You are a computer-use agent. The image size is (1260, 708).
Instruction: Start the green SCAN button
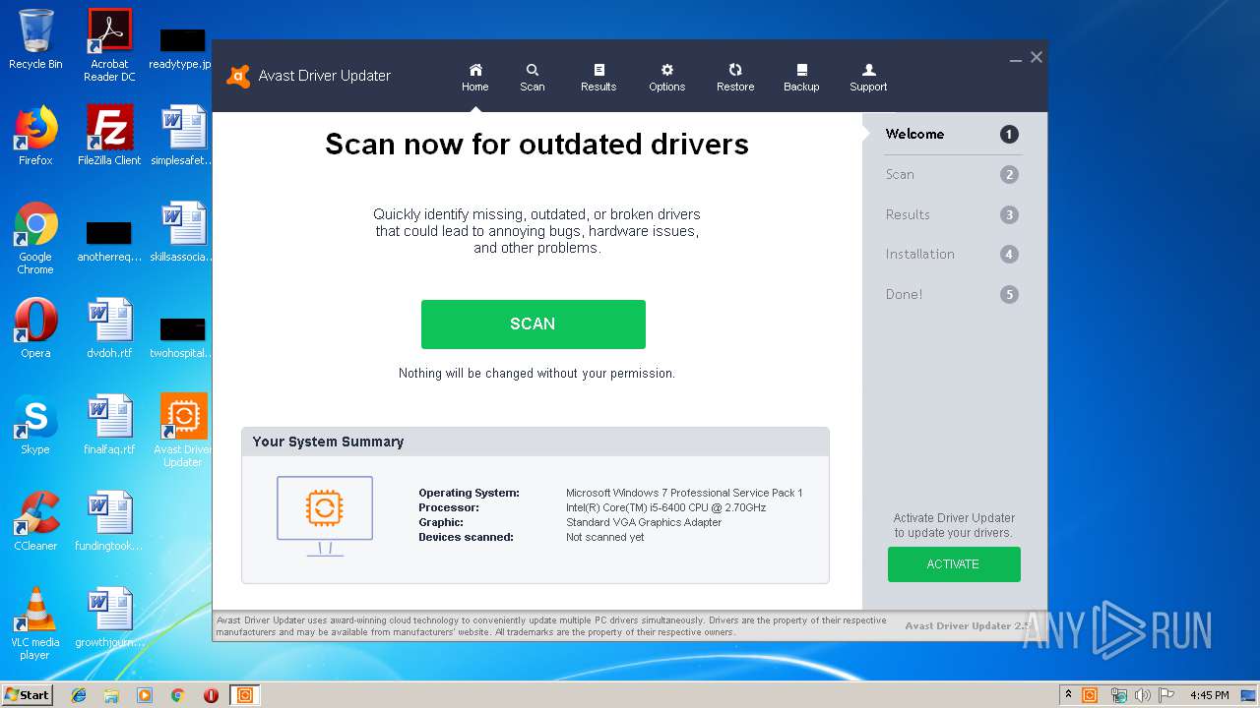[533, 324]
